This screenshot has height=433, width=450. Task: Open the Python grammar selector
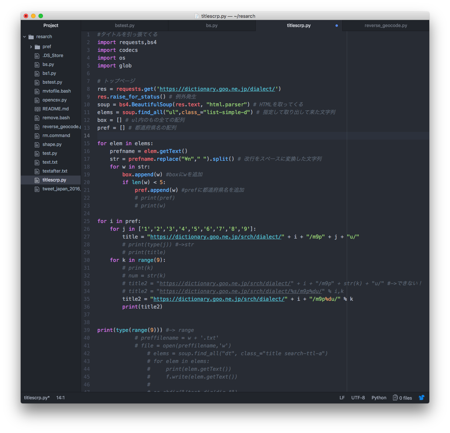point(379,398)
